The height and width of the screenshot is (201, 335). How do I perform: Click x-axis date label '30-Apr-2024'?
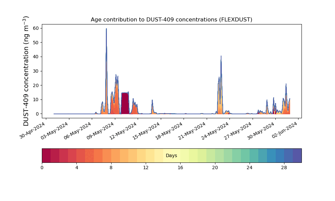32,130
